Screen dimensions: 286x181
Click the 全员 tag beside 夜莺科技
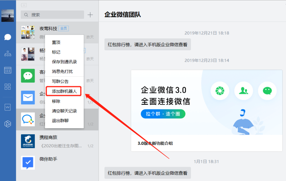coord(64,28)
